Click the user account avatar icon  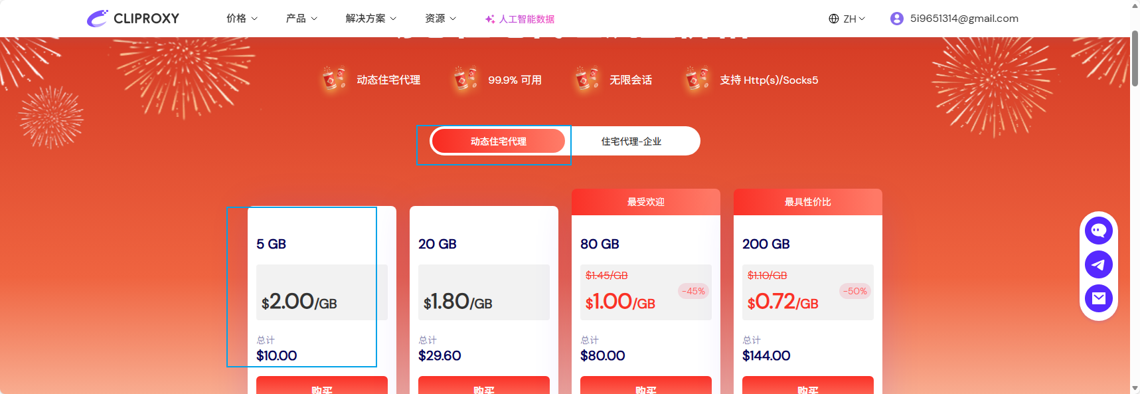tap(897, 19)
